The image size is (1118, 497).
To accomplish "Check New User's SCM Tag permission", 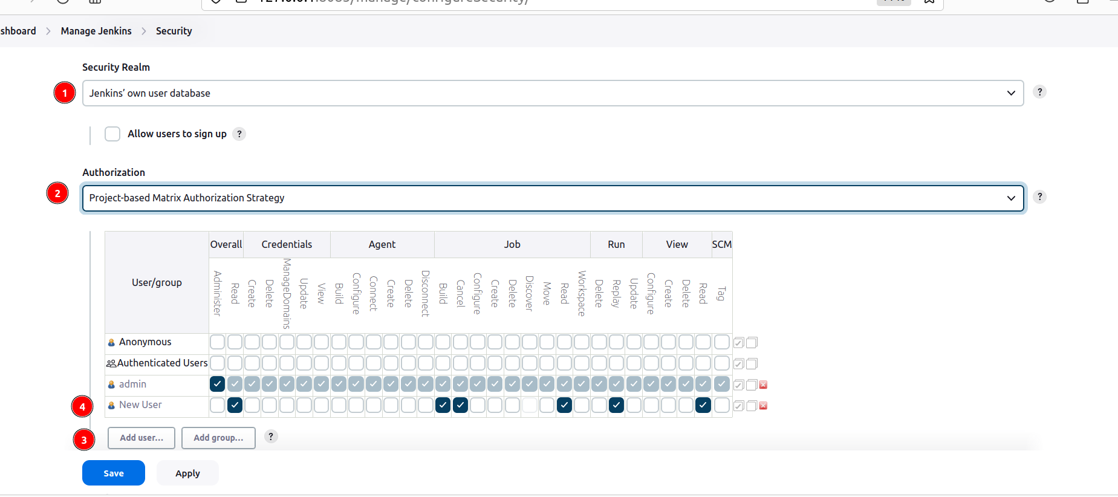I will (721, 405).
